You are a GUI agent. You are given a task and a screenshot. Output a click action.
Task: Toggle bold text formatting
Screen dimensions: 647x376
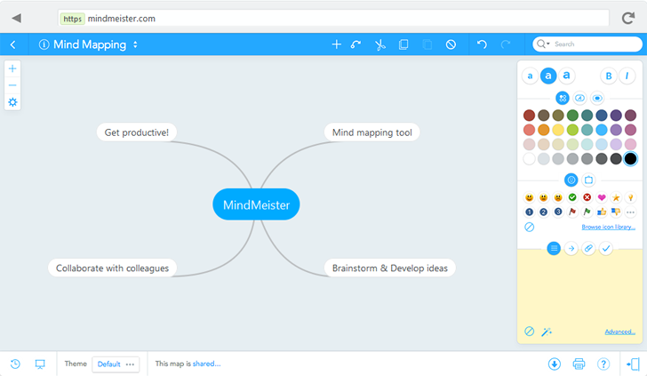(609, 76)
